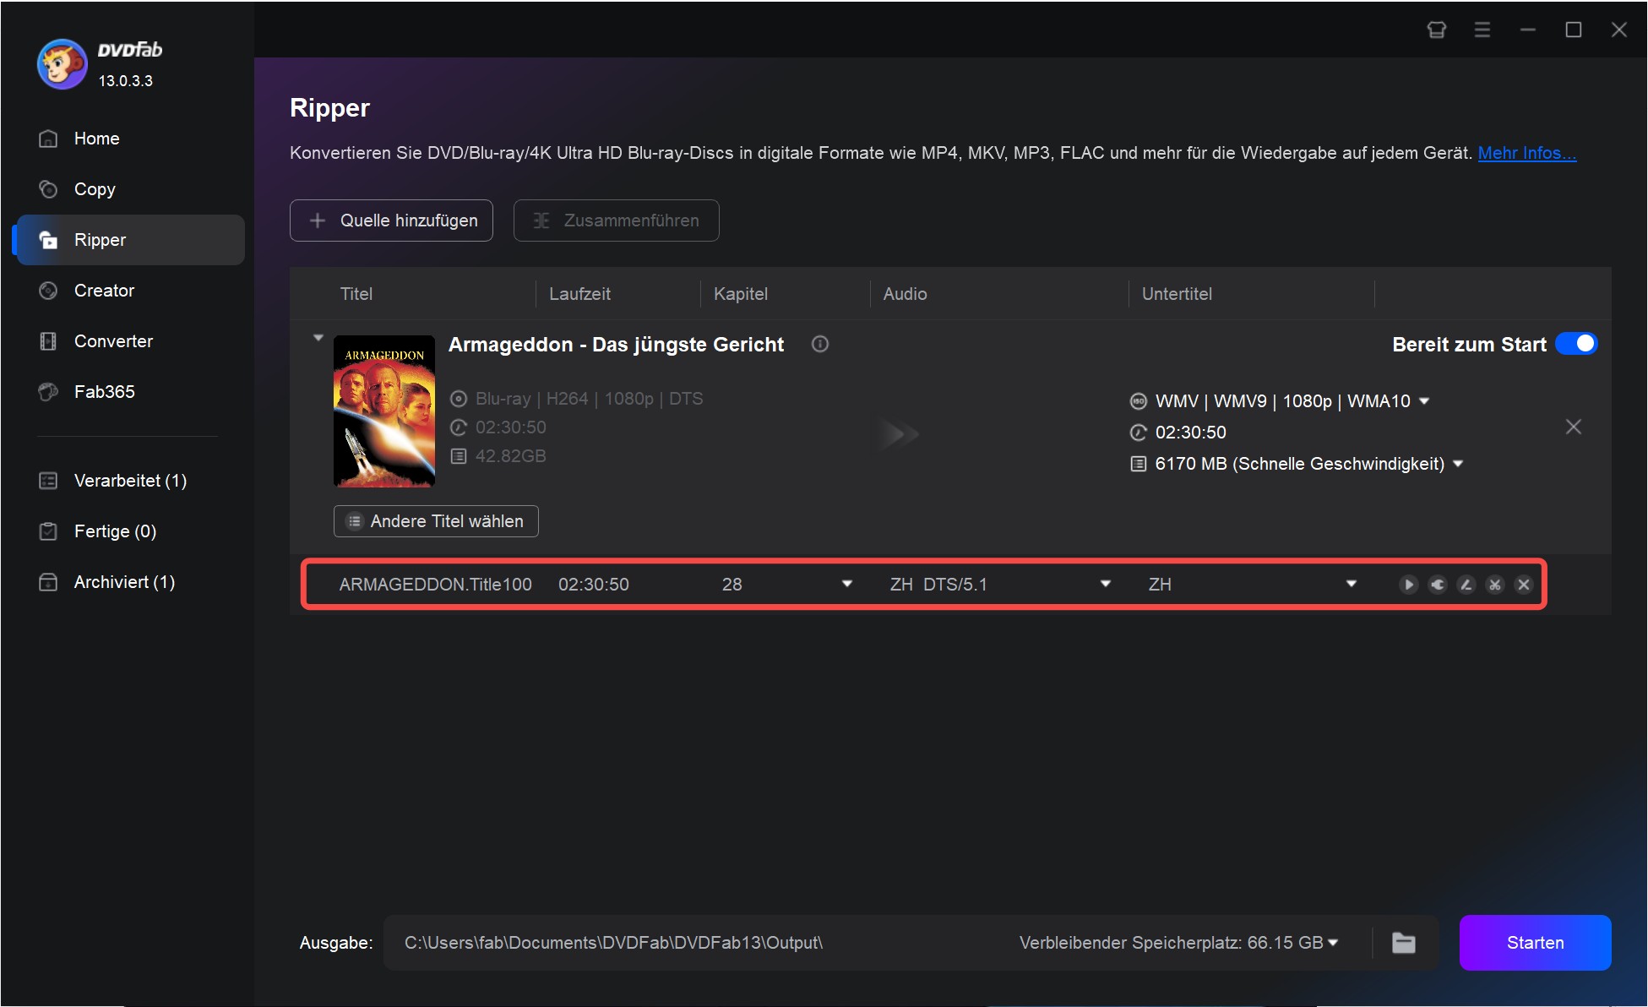The height and width of the screenshot is (1007, 1648).
Task: Click the Titel column header
Action: (x=356, y=294)
